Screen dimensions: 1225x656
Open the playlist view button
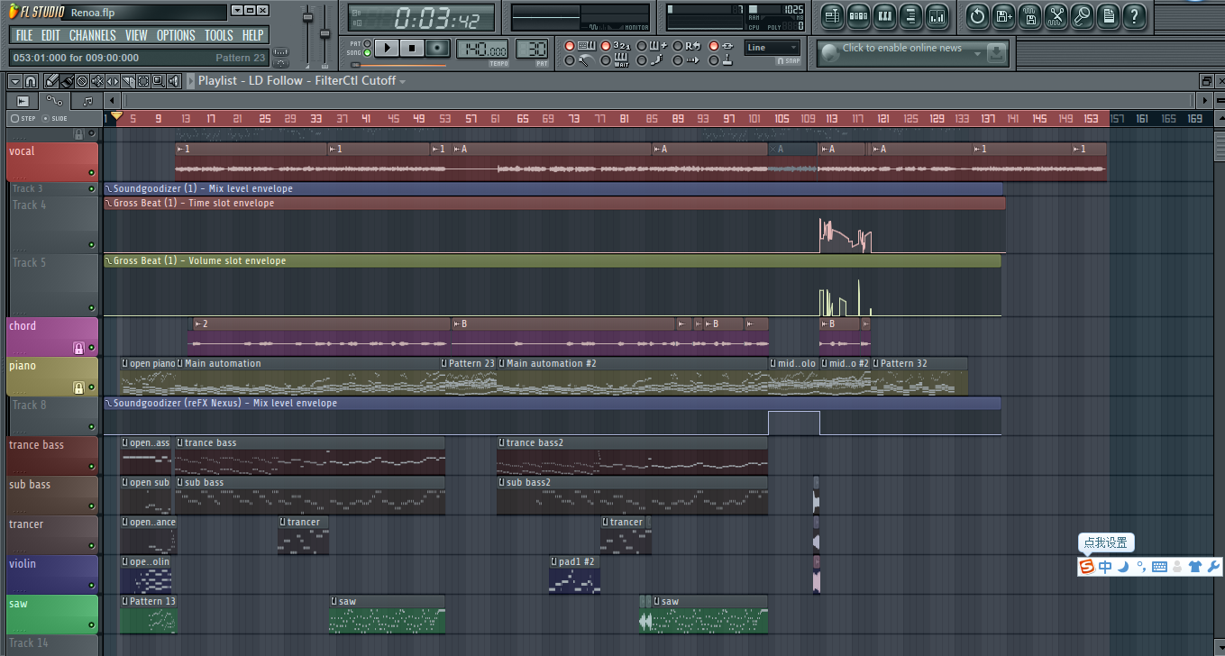click(x=832, y=15)
